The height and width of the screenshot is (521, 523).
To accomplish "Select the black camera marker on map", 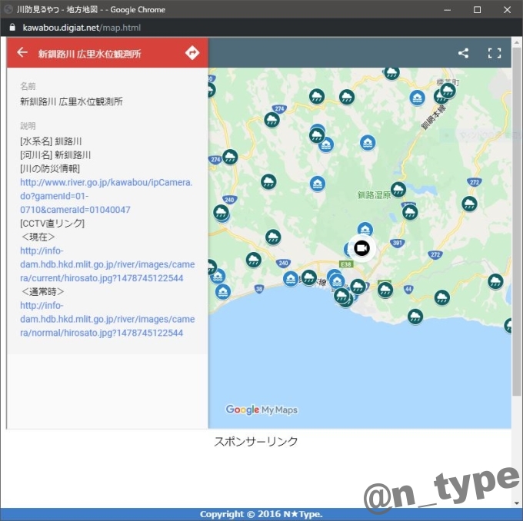I will (x=361, y=247).
